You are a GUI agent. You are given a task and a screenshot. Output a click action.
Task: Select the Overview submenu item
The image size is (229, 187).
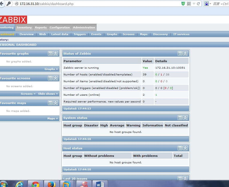coord(27,34)
